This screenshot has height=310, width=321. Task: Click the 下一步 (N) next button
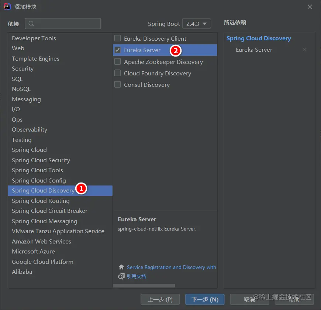(x=205, y=299)
